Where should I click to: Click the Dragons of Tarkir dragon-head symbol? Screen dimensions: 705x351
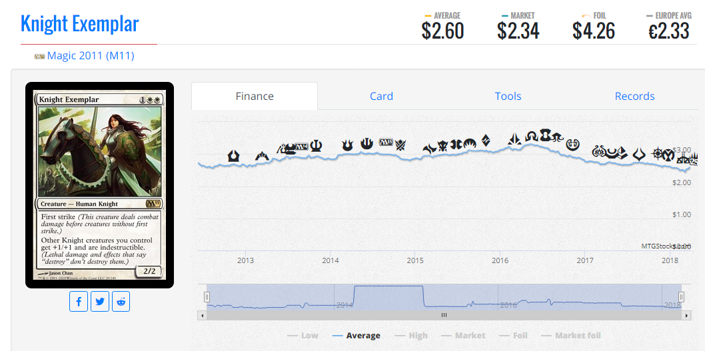pyautogui.click(x=443, y=146)
